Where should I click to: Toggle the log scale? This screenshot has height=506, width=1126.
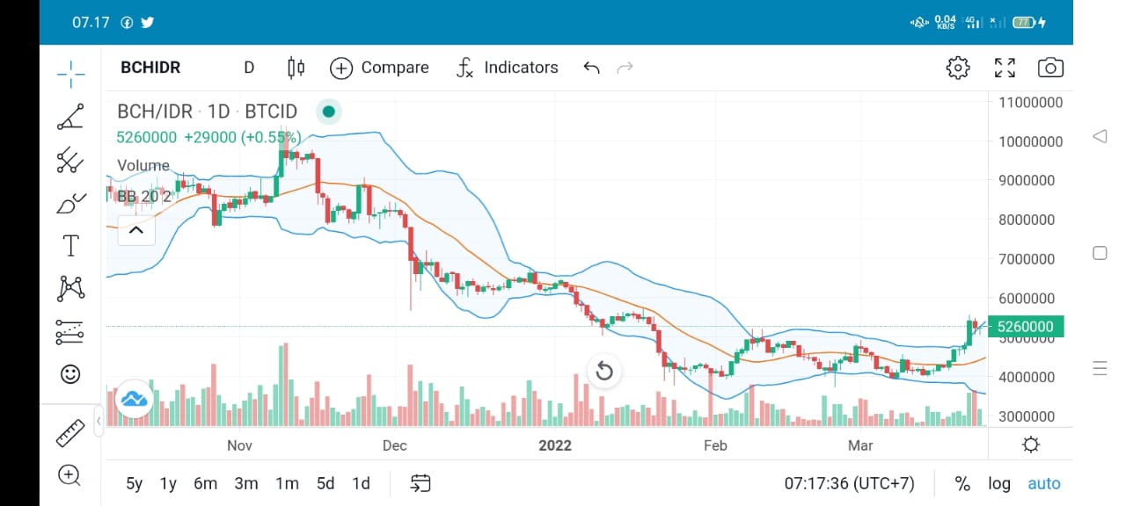tap(999, 483)
